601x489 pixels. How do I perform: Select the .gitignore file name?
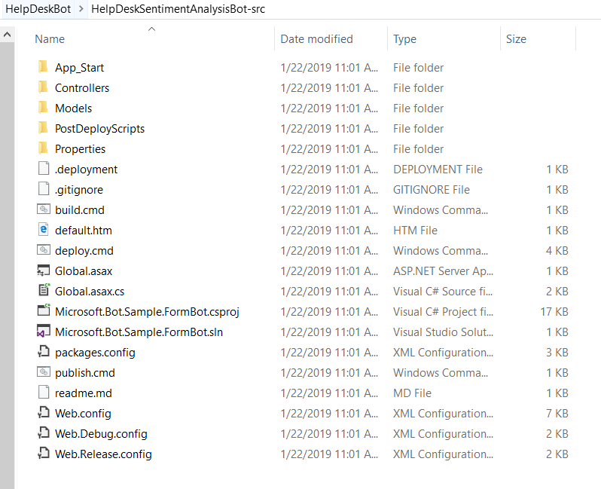(x=79, y=189)
